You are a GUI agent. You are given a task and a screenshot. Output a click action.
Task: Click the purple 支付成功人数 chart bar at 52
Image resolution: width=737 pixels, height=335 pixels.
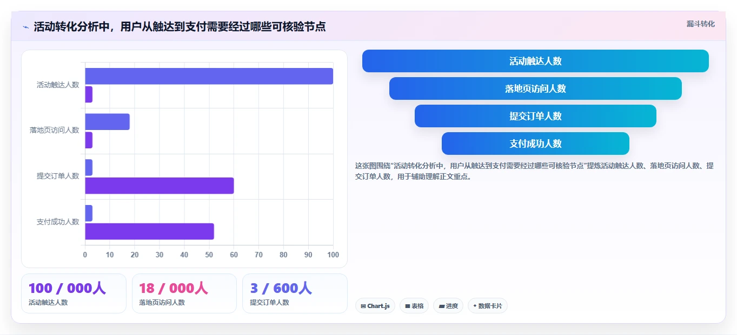149,231
